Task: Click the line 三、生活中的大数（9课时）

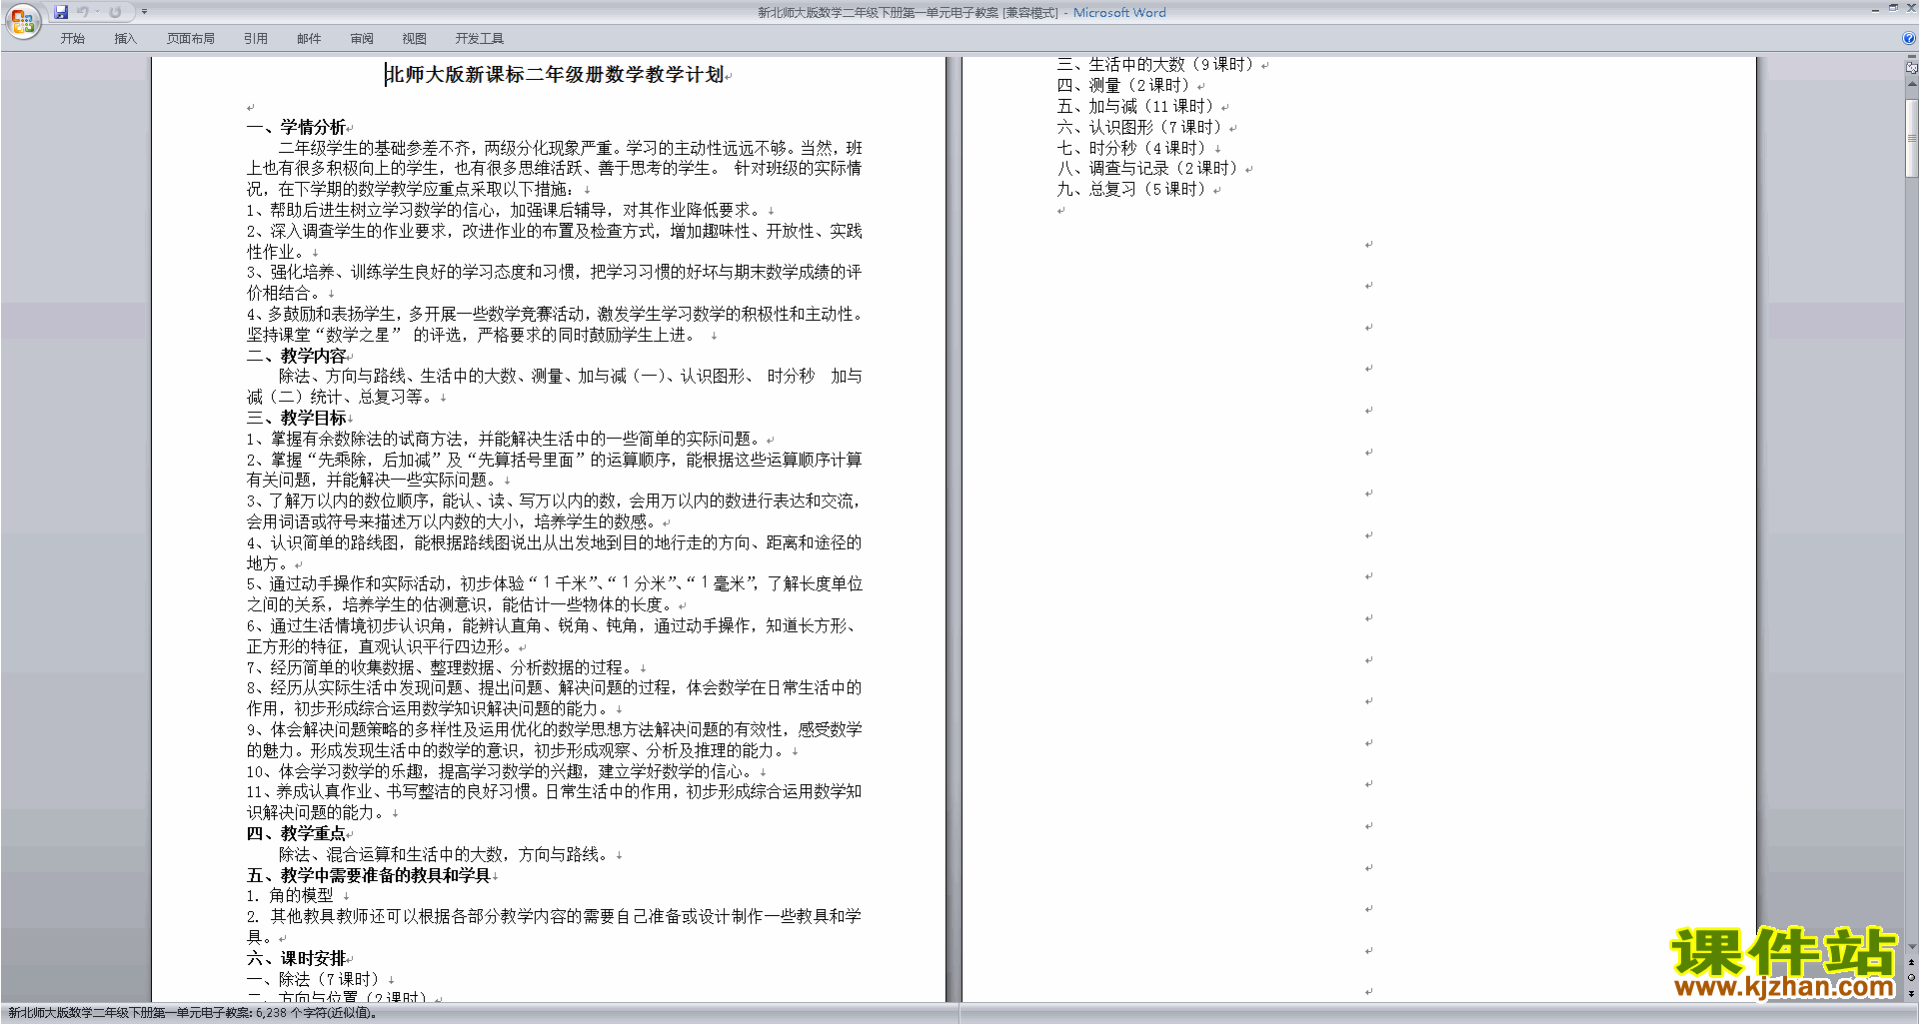Action: [x=1154, y=64]
